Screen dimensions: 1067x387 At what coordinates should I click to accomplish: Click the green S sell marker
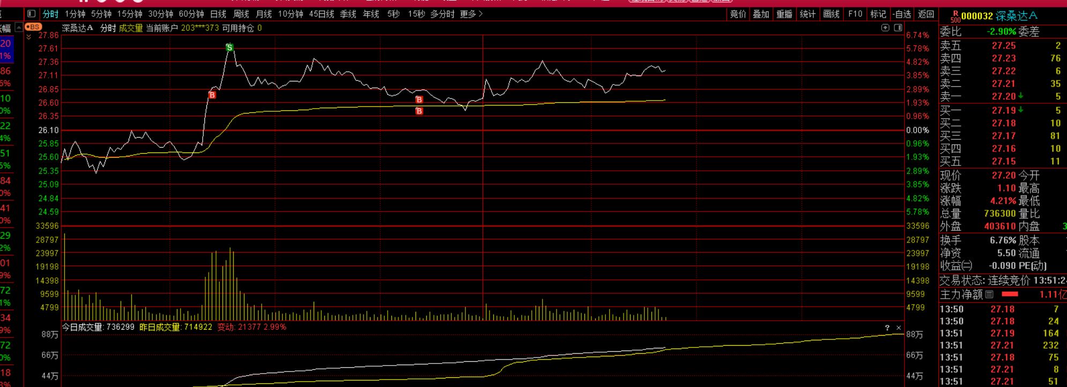pos(229,48)
